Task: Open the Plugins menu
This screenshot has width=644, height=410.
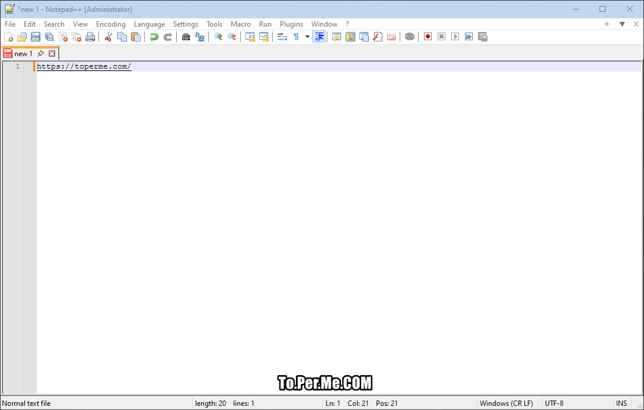Action: click(291, 24)
